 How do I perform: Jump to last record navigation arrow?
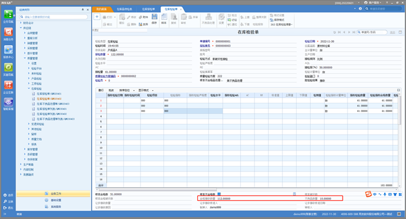(x=354, y=32)
